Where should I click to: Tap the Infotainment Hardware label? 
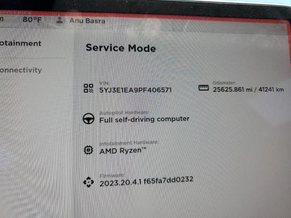point(129,143)
